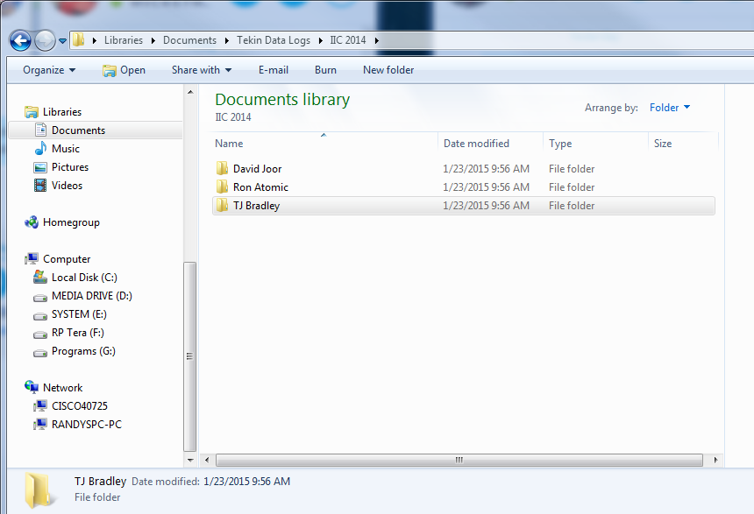Select Libraries in the navigation pane
This screenshot has height=514, width=754.
point(62,112)
